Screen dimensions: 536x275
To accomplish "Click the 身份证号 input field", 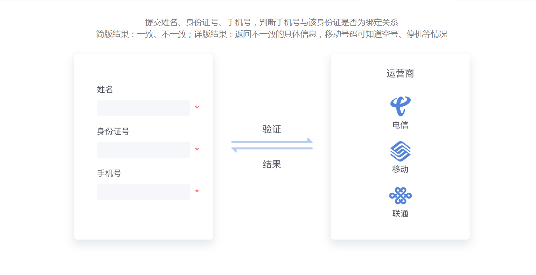I will pyautogui.click(x=144, y=150).
